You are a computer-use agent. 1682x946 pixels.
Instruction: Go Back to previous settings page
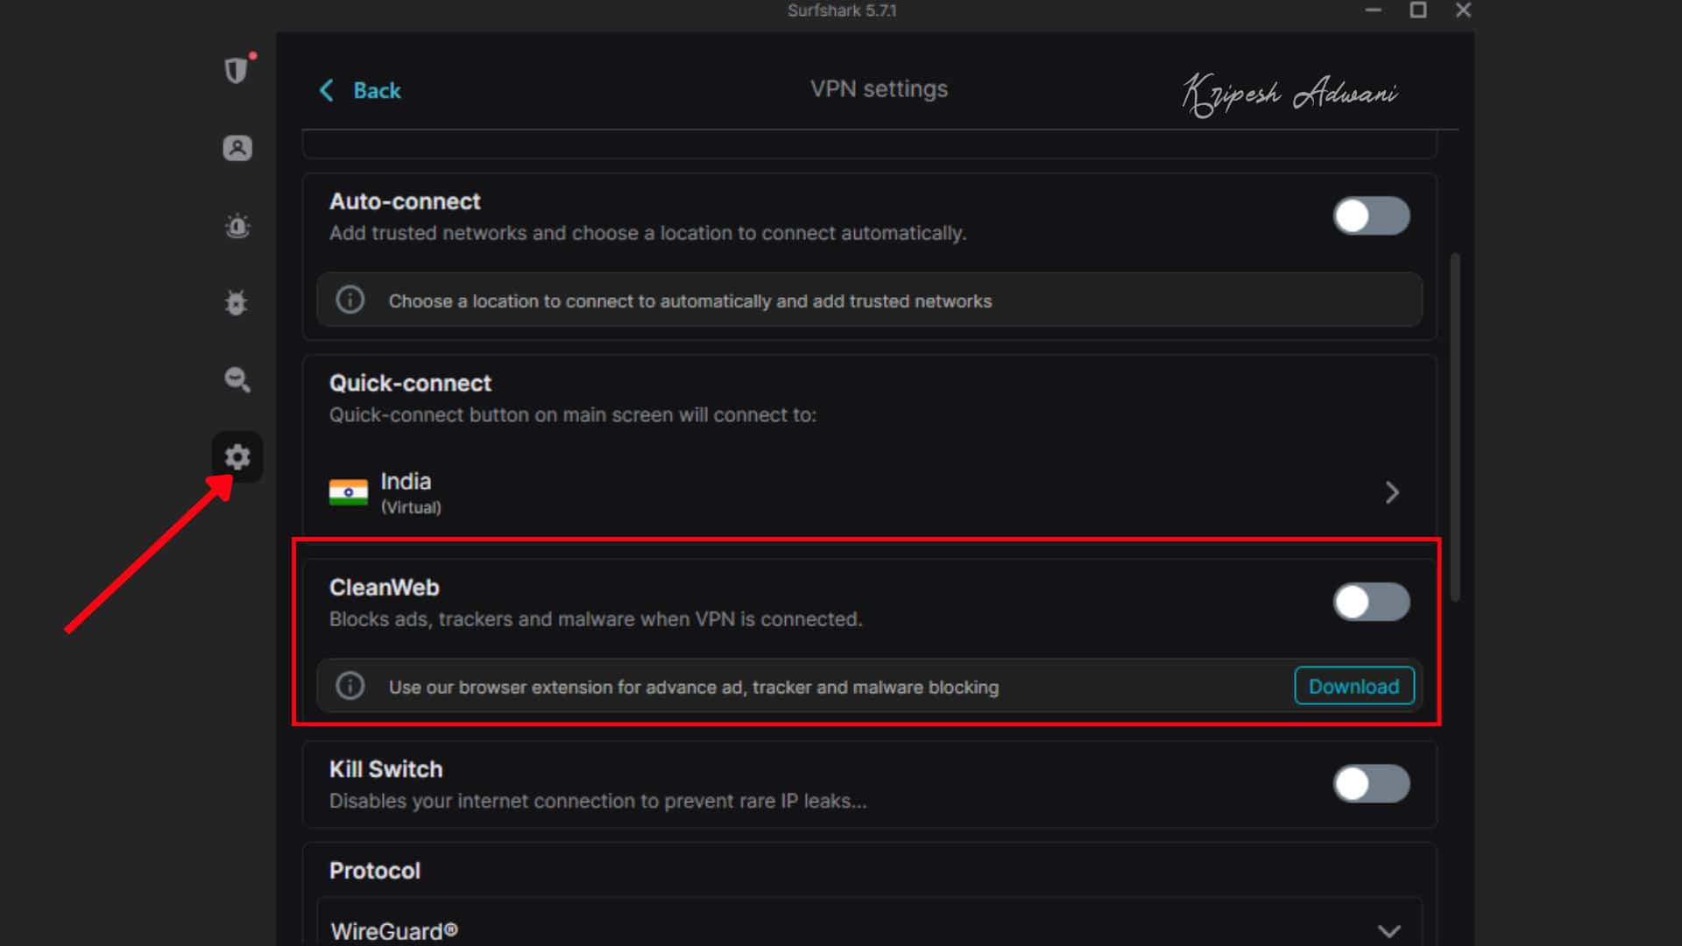[377, 90]
